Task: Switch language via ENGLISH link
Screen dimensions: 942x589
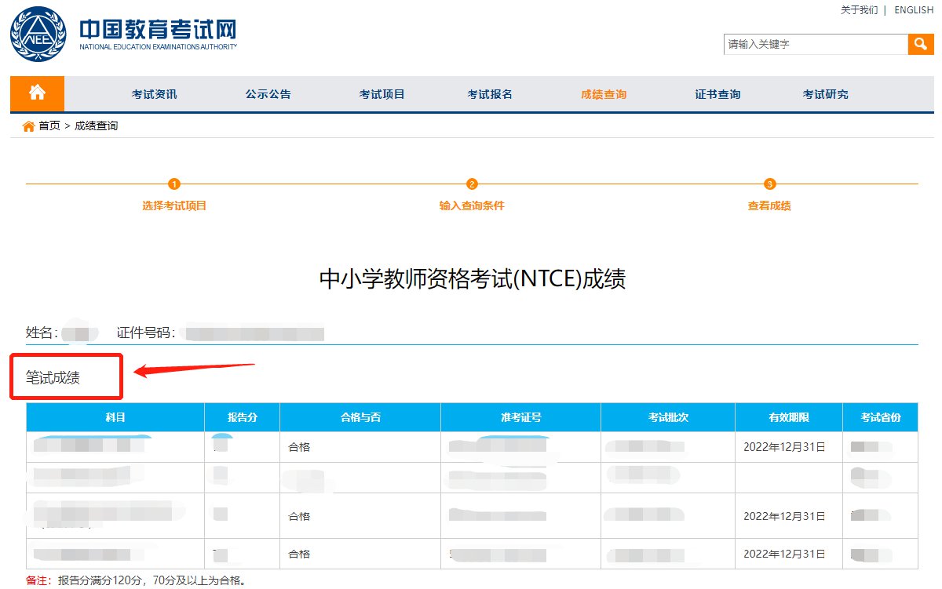Action: (x=914, y=10)
